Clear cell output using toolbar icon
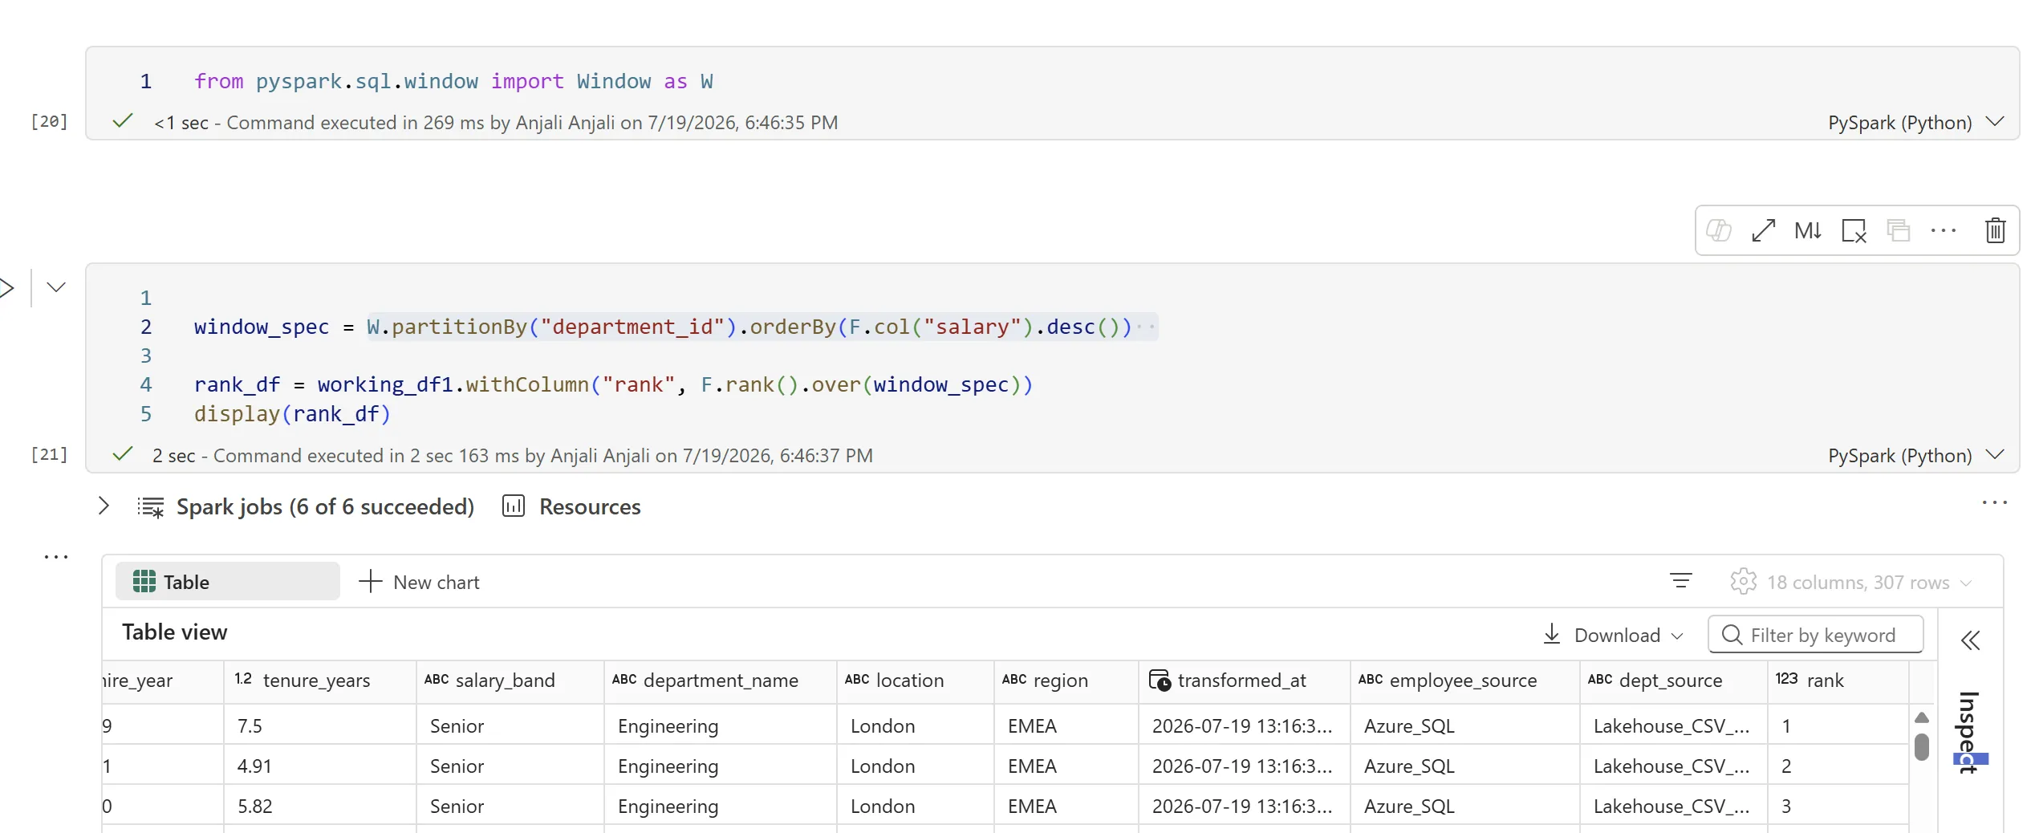 click(1854, 231)
